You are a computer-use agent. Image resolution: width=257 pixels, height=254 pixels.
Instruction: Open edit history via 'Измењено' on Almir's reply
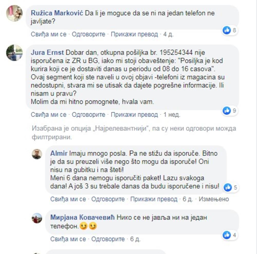tap(214, 199)
